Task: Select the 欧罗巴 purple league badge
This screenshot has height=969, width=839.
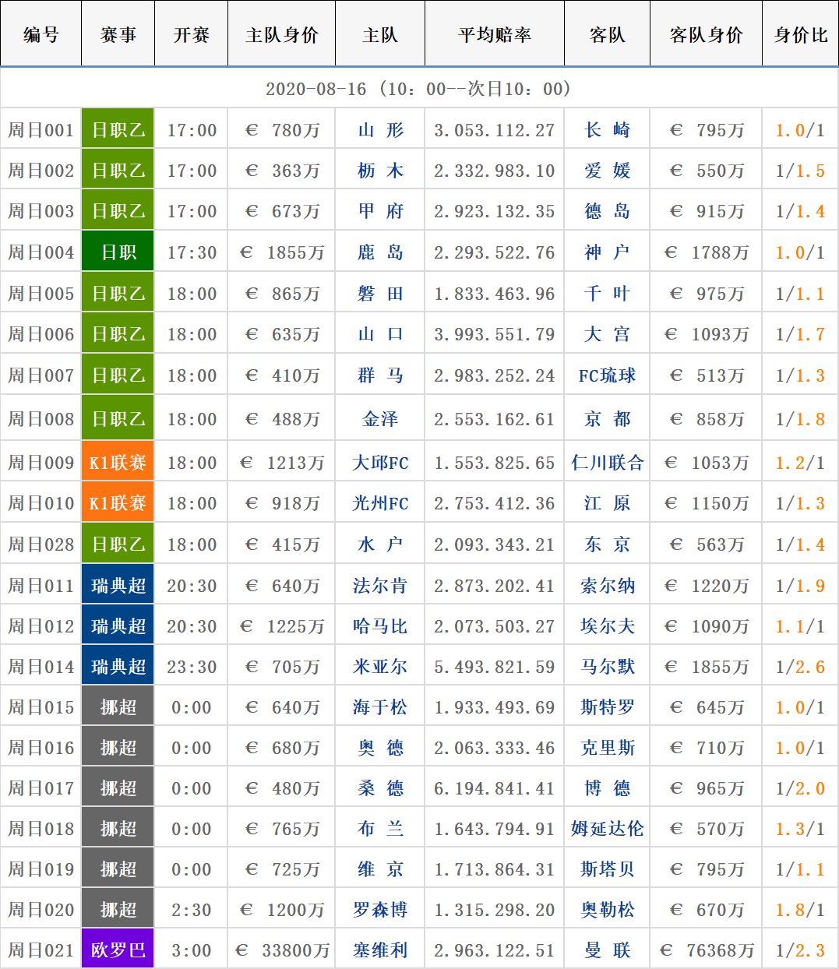Action: coord(118,950)
